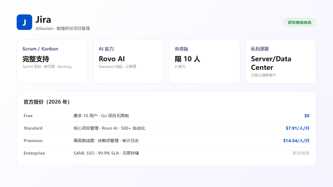Click the $7.91/人/月 price
Image resolution: width=333 pixels, height=187 pixels.
[x=297, y=128]
